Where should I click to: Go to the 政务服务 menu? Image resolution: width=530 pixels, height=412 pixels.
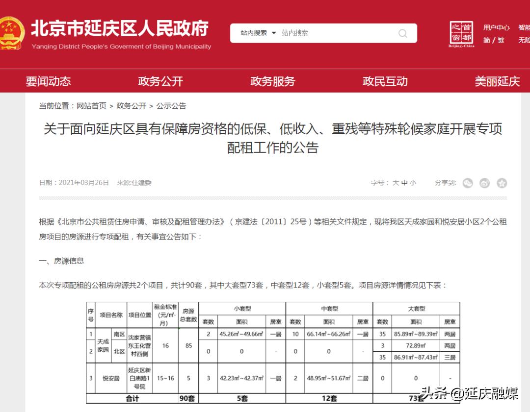pyautogui.click(x=273, y=81)
